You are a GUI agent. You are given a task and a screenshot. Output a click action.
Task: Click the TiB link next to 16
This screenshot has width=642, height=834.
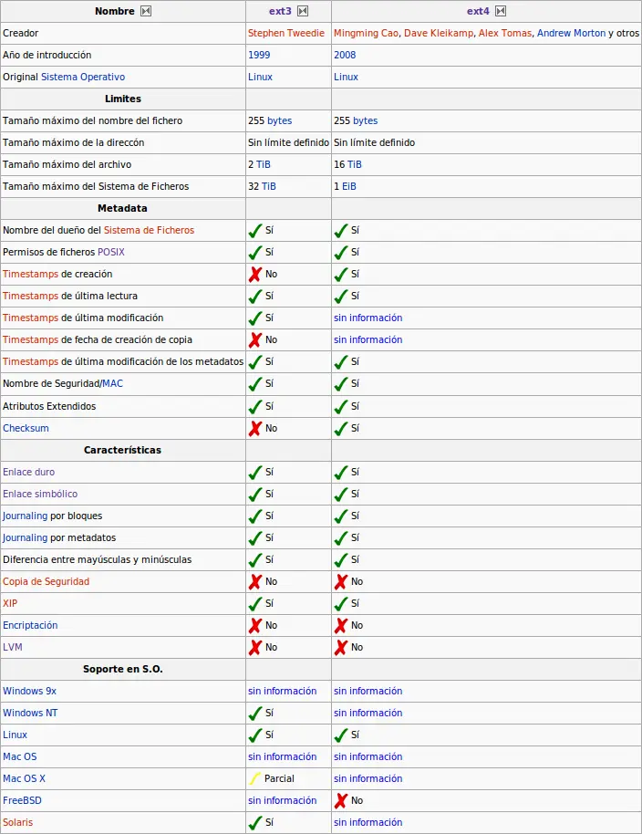pyautogui.click(x=355, y=164)
